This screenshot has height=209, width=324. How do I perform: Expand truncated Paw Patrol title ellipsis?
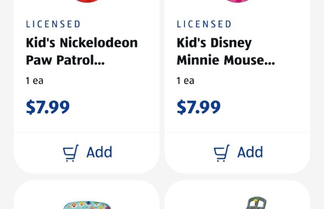100,60
